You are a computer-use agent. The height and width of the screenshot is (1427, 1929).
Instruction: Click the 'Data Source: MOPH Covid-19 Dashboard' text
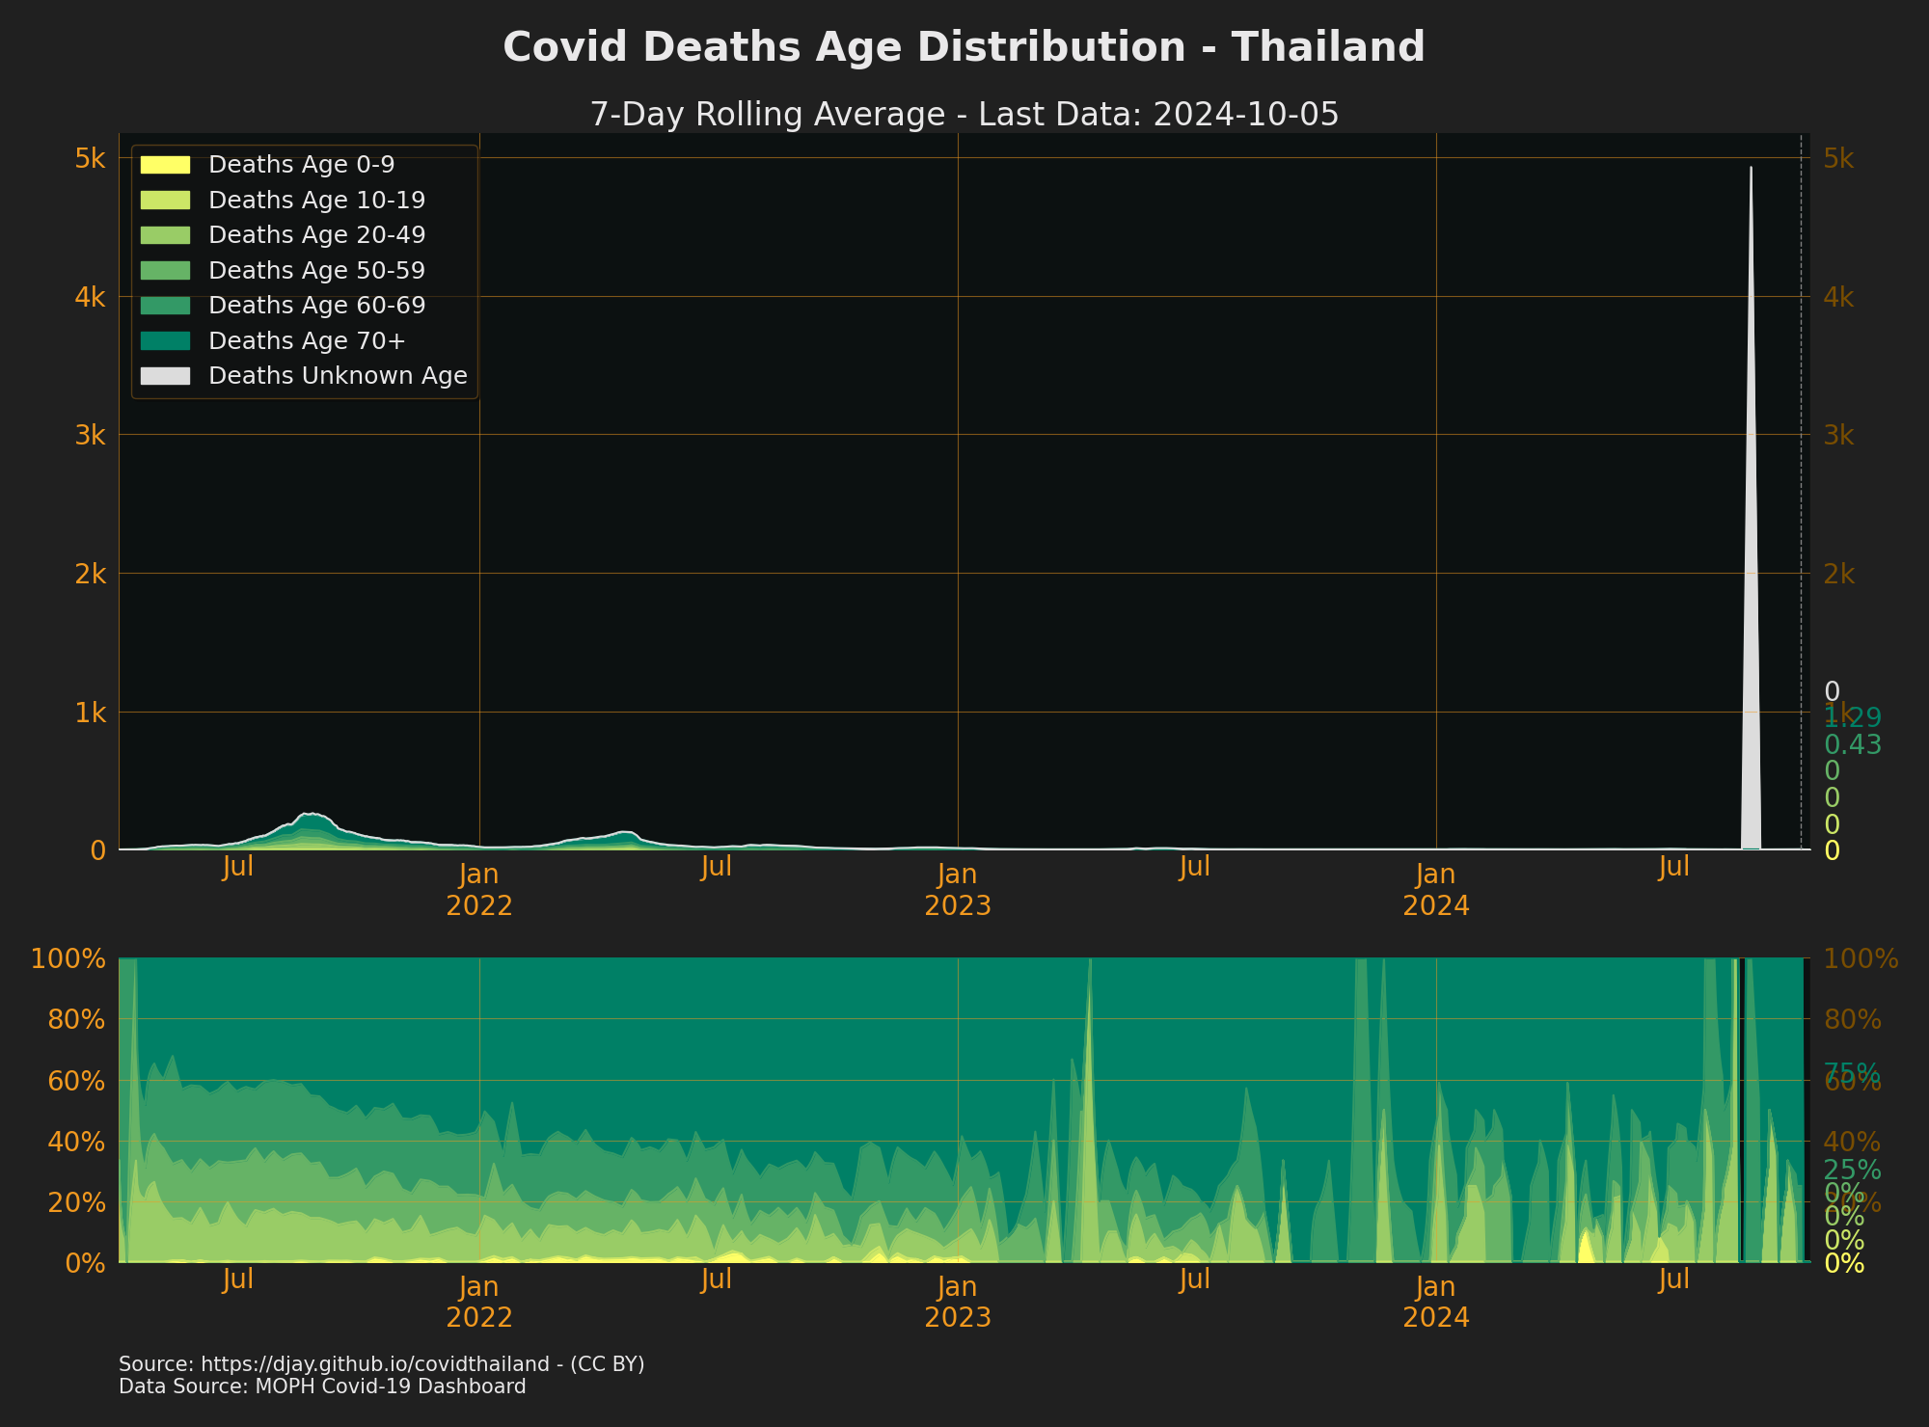[322, 1387]
